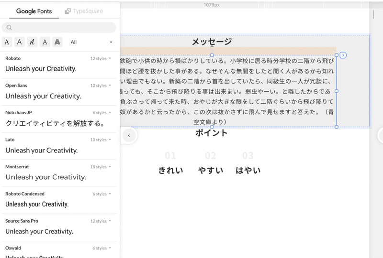The width and height of the screenshot is (383, 258).
Task: Select the はやい label
Action: (248, 170)
